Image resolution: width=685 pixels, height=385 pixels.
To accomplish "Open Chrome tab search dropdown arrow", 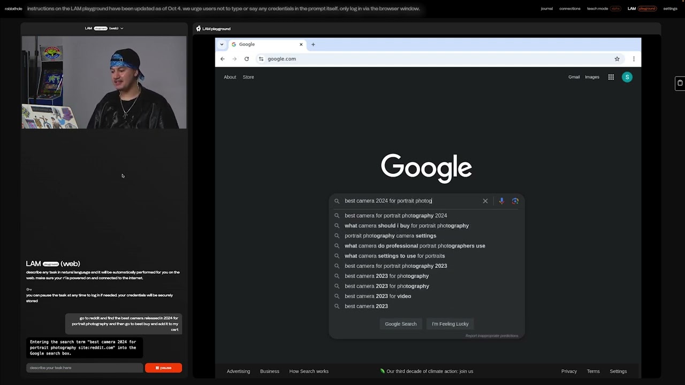I will [222, 44].
